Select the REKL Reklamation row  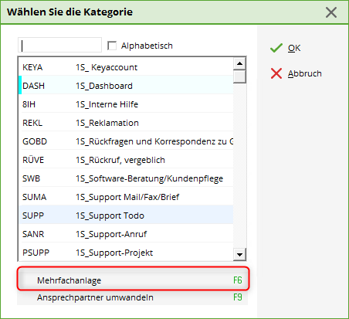(x=126, y=123)
